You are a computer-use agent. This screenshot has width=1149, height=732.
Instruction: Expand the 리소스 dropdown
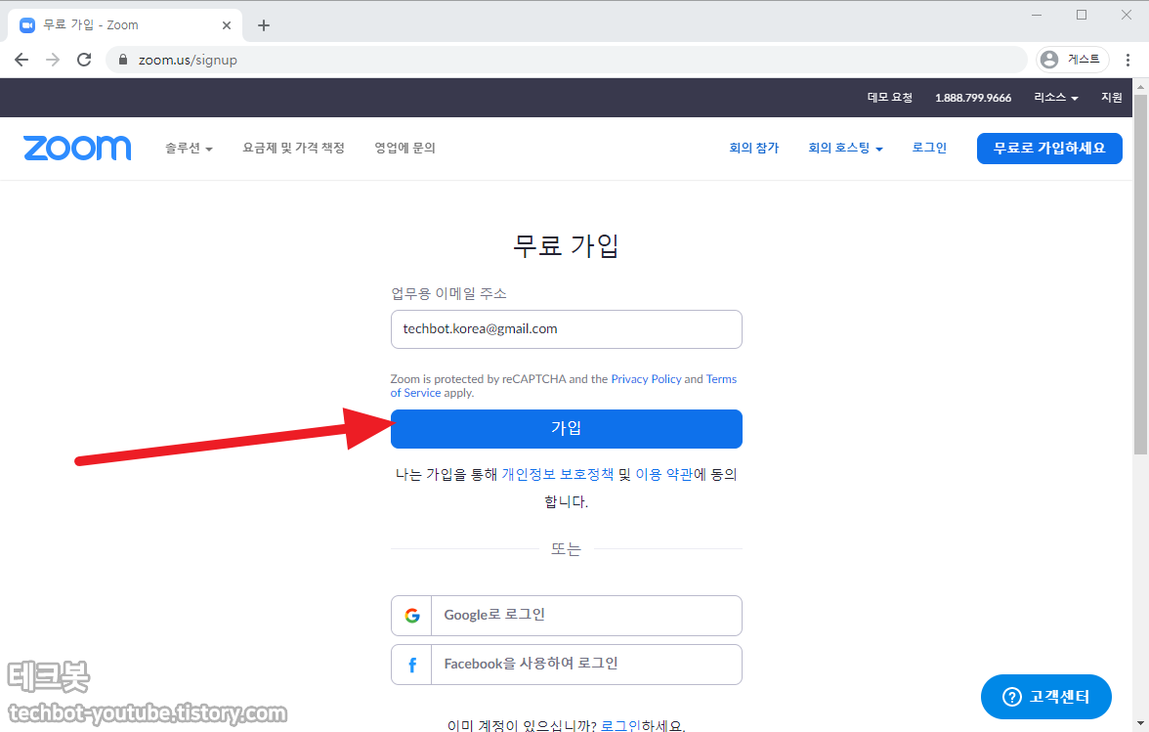(x=1055, y=98)
